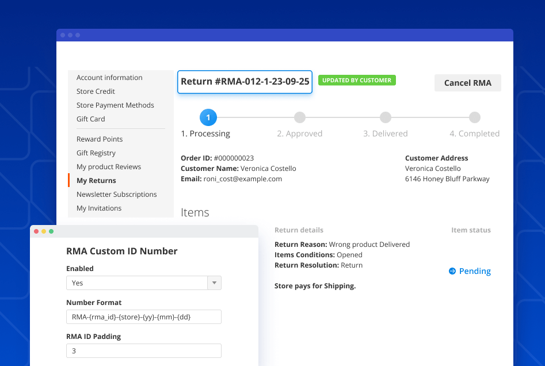The height and width of the screenshot is (366, 545).
Task: Click the Processing step circle
Action: [208, 117]
